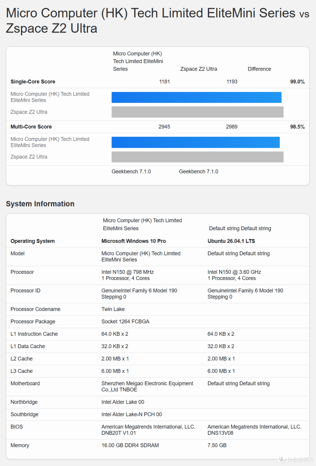Click the Difference column header
This screenshot has width=316, height=466.
point(259,69)
